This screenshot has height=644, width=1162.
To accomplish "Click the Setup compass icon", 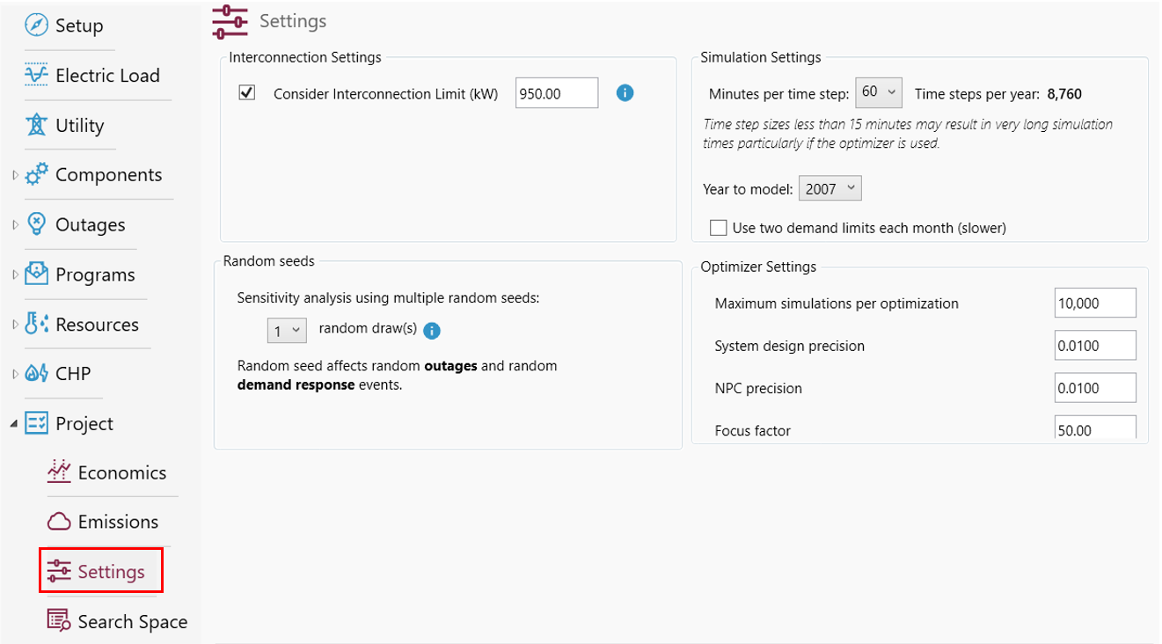I will point(36,26).
